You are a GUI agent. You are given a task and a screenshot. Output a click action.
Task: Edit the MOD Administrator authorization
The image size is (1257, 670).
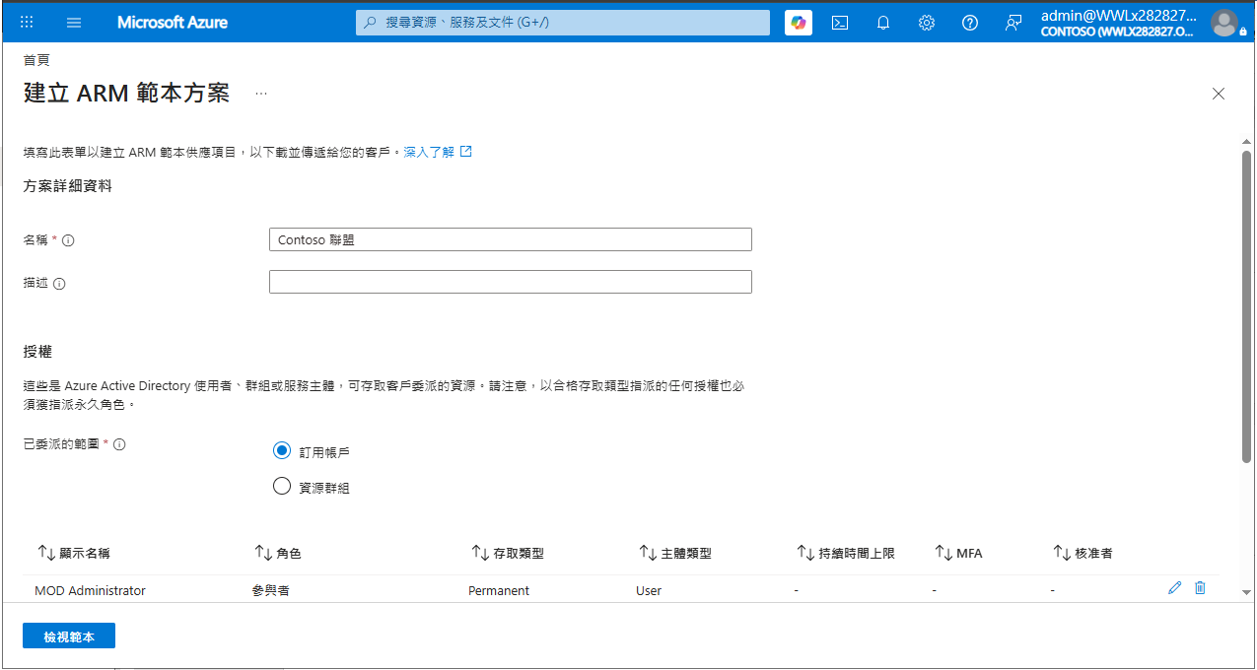pos(1174,587)
